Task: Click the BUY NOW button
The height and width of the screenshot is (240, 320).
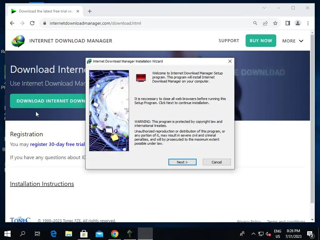Action: tap(261, 41)
